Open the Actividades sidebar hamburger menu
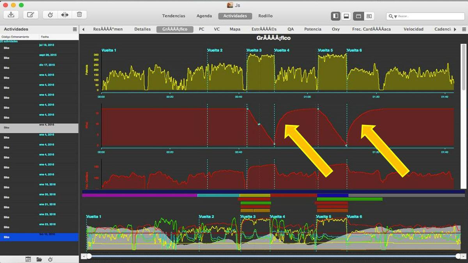 pos(75,29)
